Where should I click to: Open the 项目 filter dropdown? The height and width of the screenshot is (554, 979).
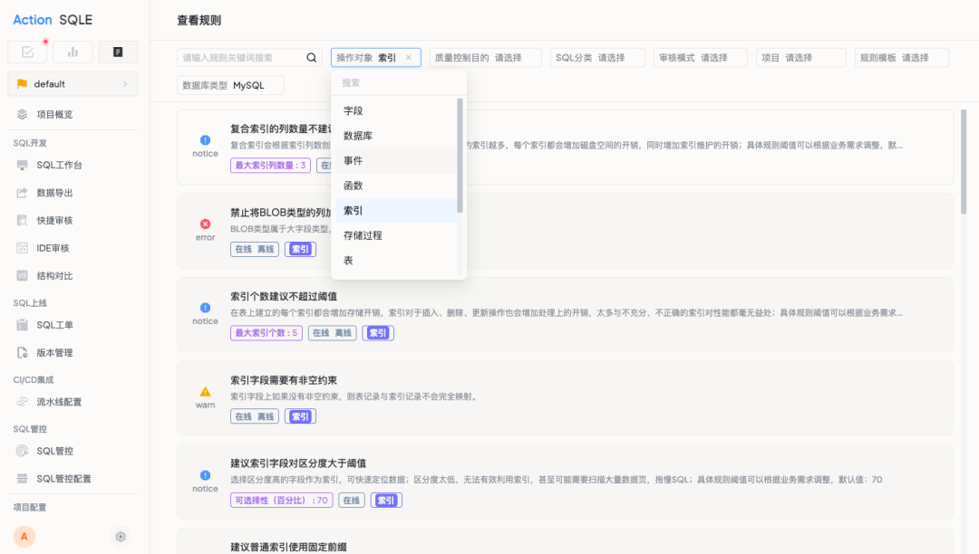click(800, 57)
